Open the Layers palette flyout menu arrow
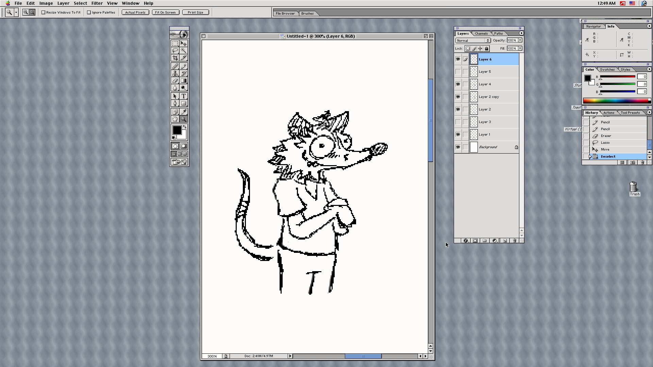Image resolution: width=653 pixels, height=367 pixels. [x=521, y=33]
